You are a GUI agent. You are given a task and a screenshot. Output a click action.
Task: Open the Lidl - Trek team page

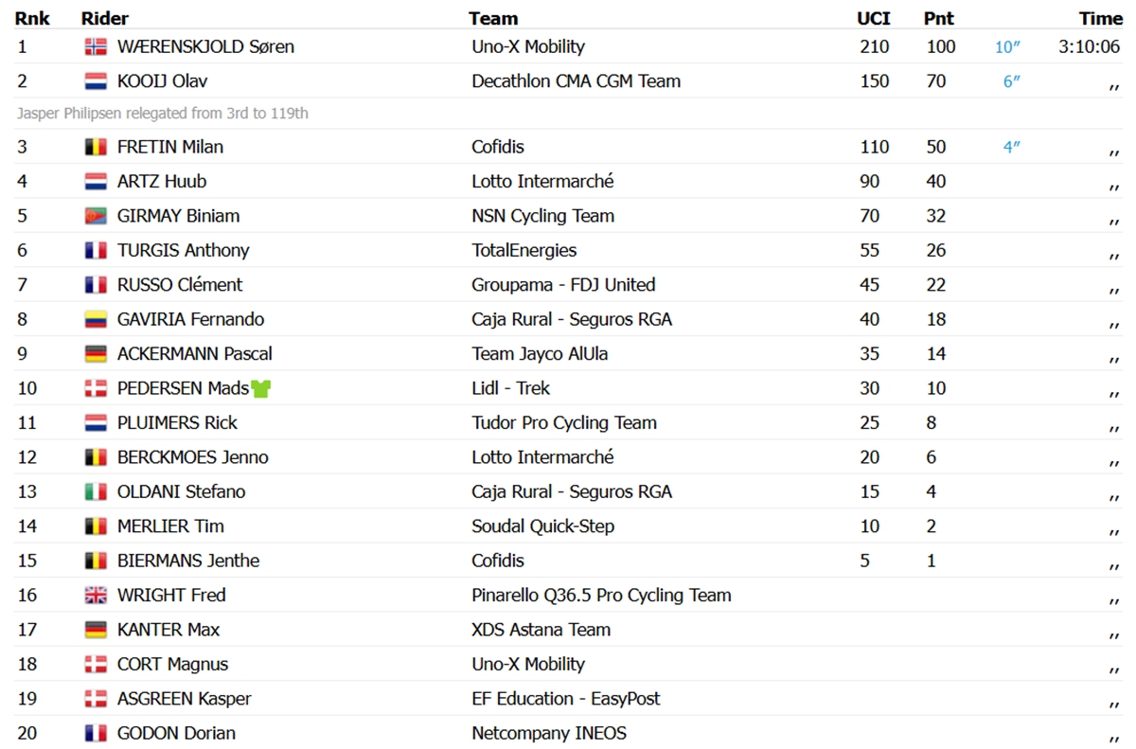click(510, 388)
